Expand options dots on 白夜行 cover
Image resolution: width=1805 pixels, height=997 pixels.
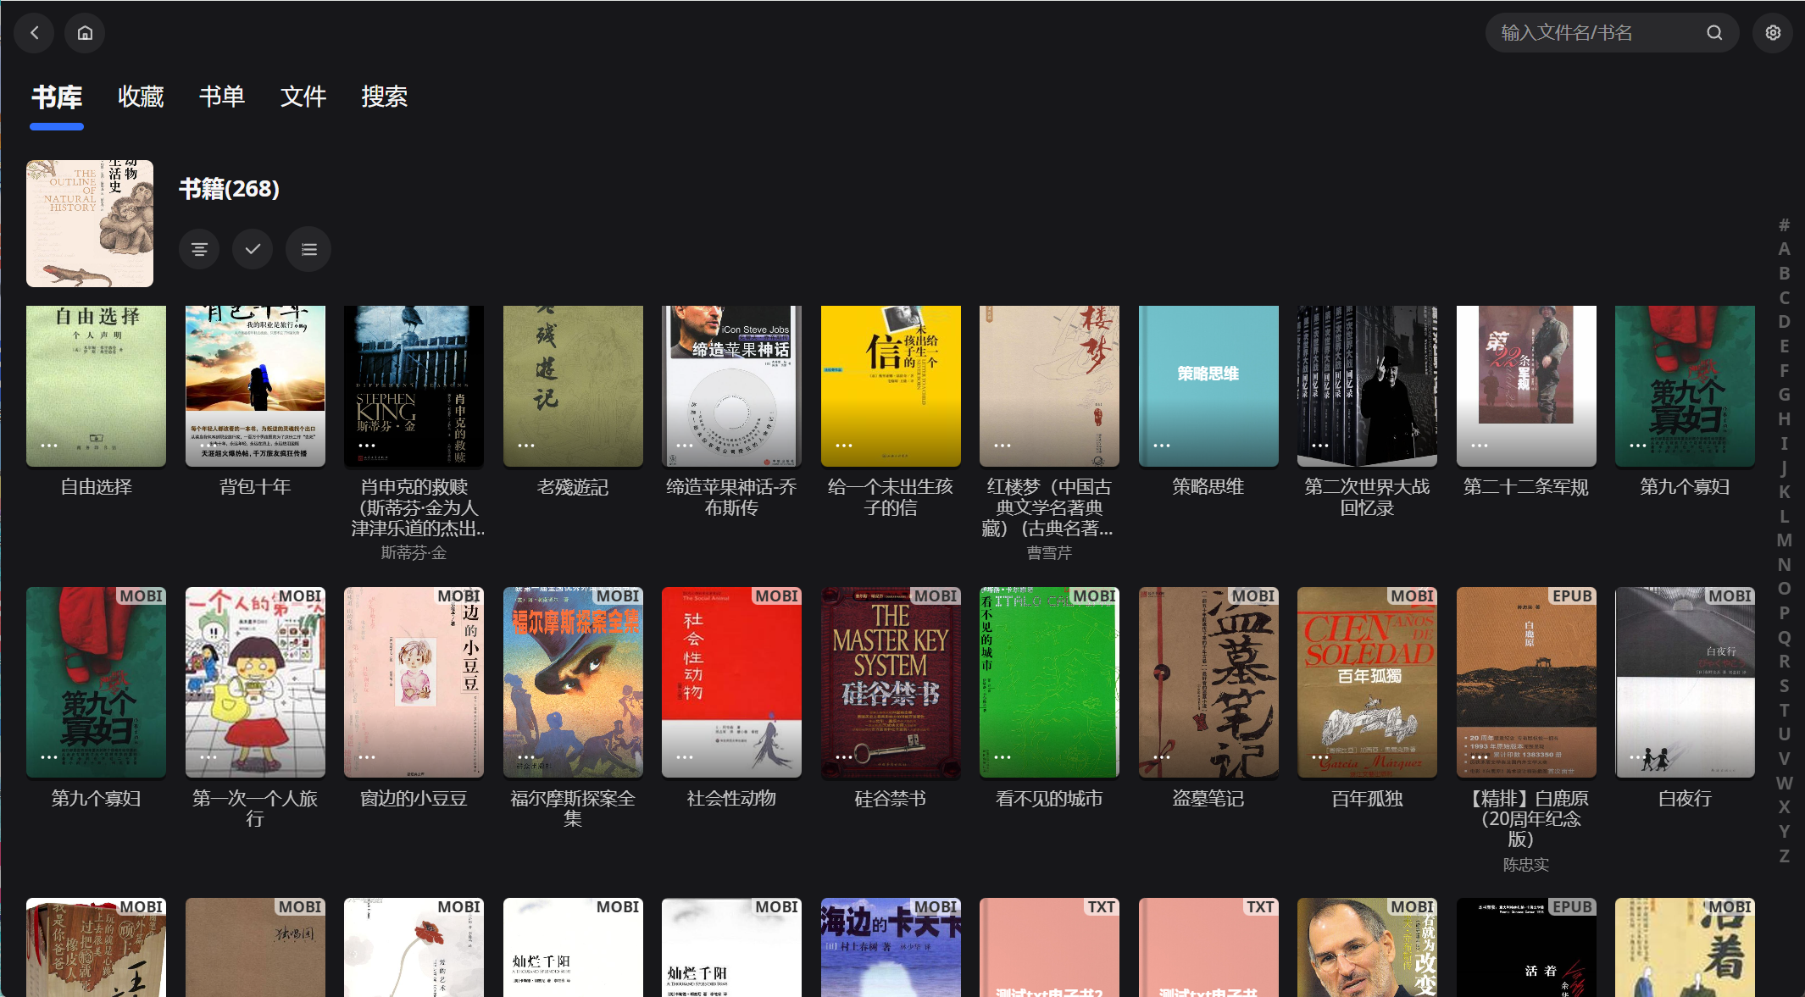point(1637,757)
